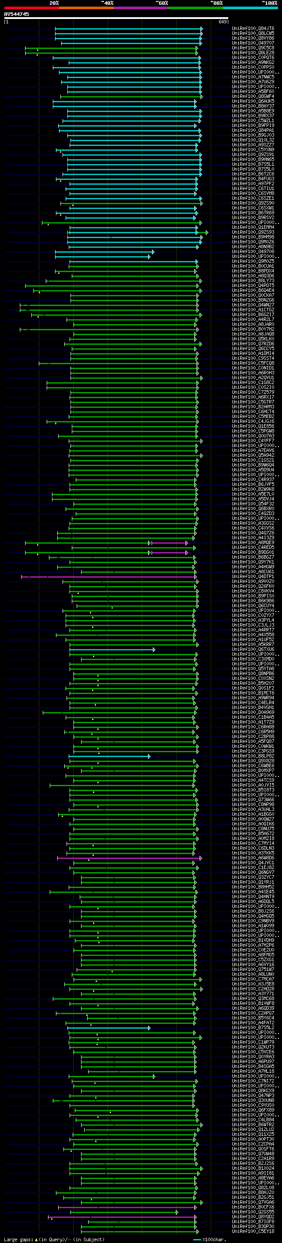
Task: Select hit label UniRef100_B6WTR2
Action: (253, 1124)
